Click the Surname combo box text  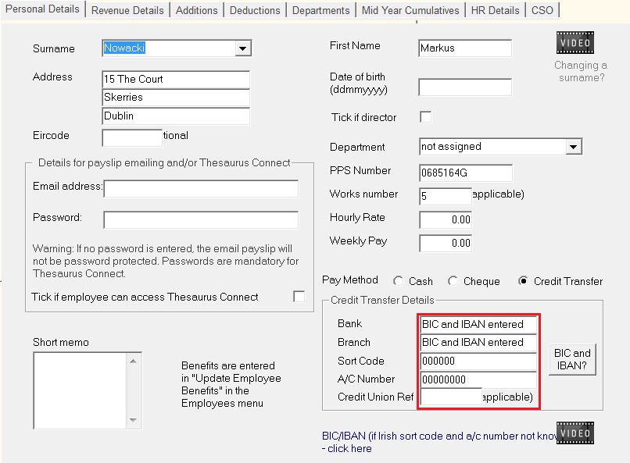124,48
